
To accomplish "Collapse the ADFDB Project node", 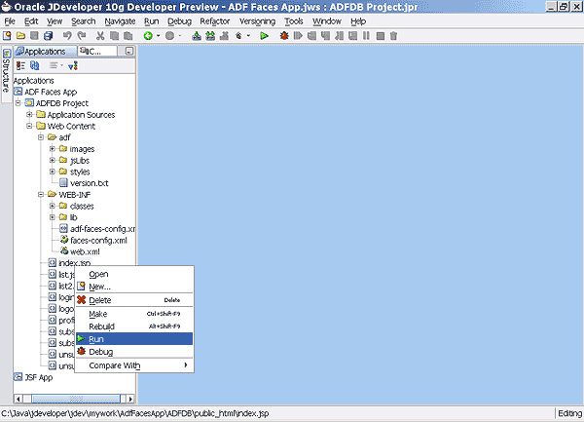I will tap(18, 103).
